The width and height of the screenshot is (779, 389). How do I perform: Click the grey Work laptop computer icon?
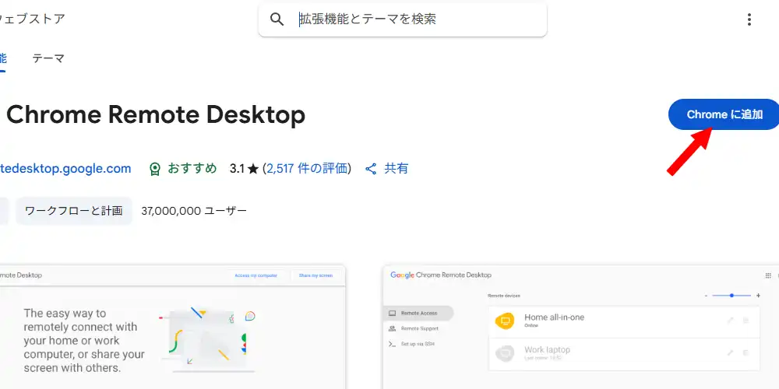505,353
